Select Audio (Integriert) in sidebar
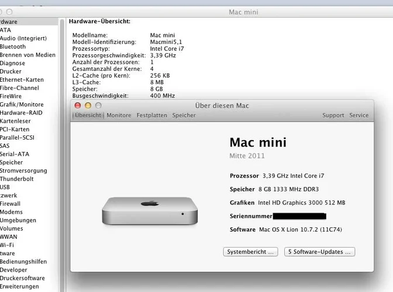Viewport: 393px width, 292px height. pyautogui.click(x=23, y=39)
